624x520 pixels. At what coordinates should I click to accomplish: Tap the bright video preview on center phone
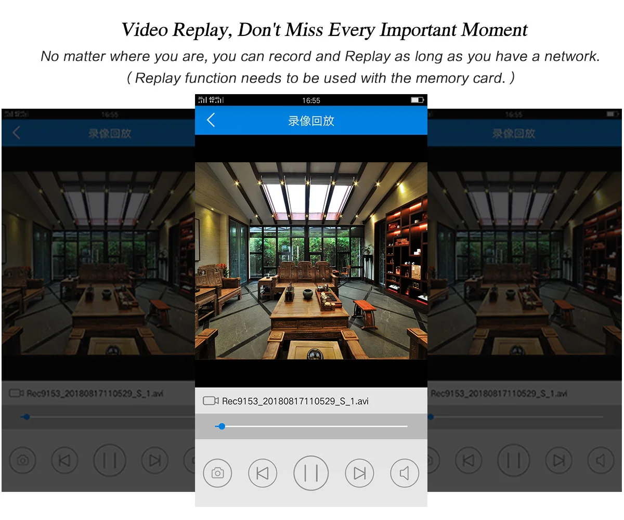tap(311, 261)
